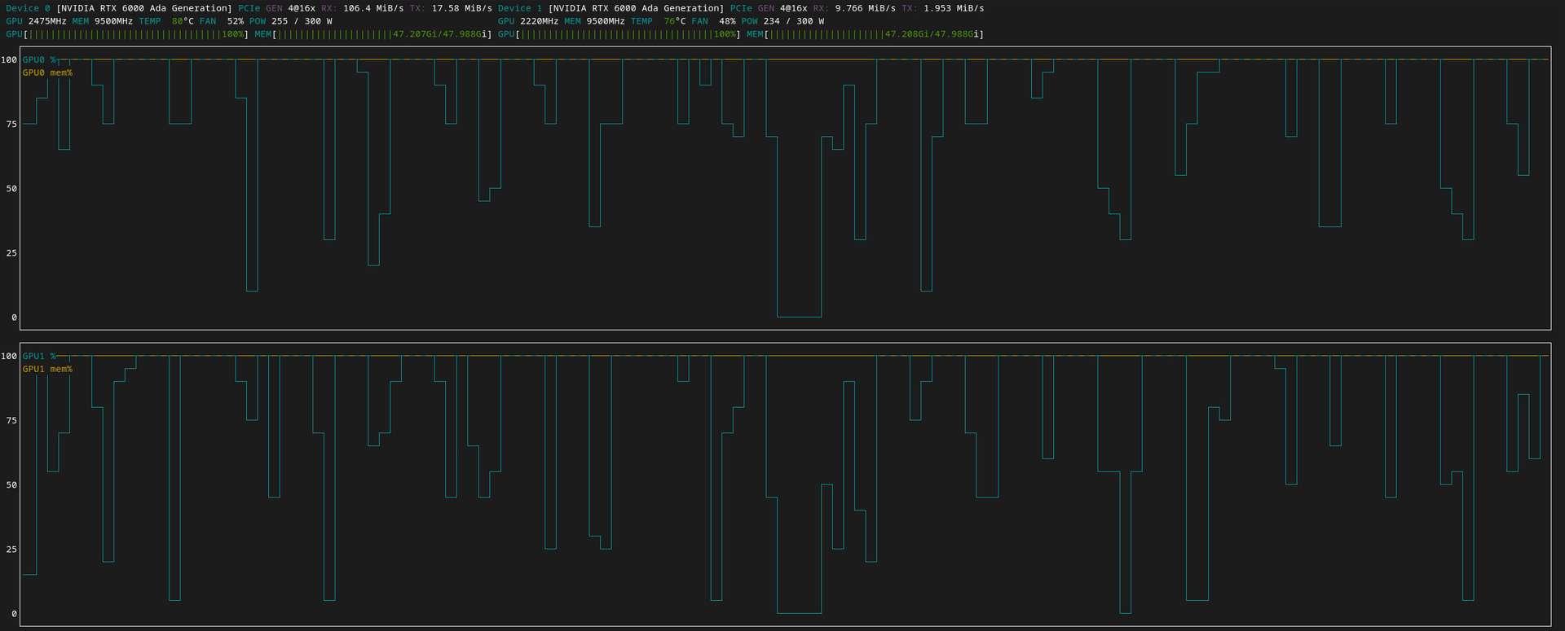Select Device 1's "NVIDIA RTX 6000 Ada Generation" name
Screen dimensions: 1565x631
[637, 8]
